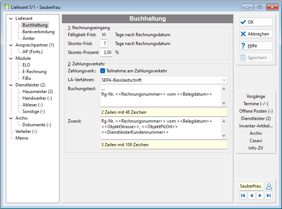Screen dimensions: 282x209
Task: Uncheck Teilnahme am Zahlungsverkehr checkbox
Action: 103,71
